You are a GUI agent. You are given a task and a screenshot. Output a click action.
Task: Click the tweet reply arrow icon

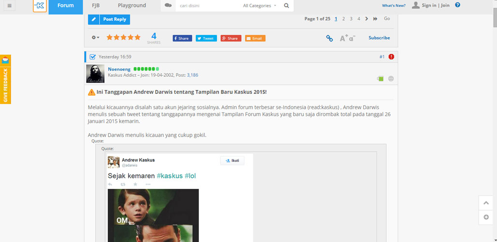(x=110, y=184)
